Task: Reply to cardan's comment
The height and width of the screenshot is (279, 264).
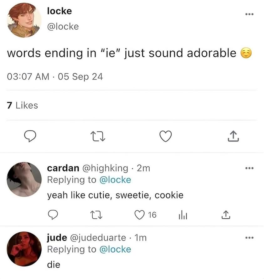Action: click(x=53, y=214)
